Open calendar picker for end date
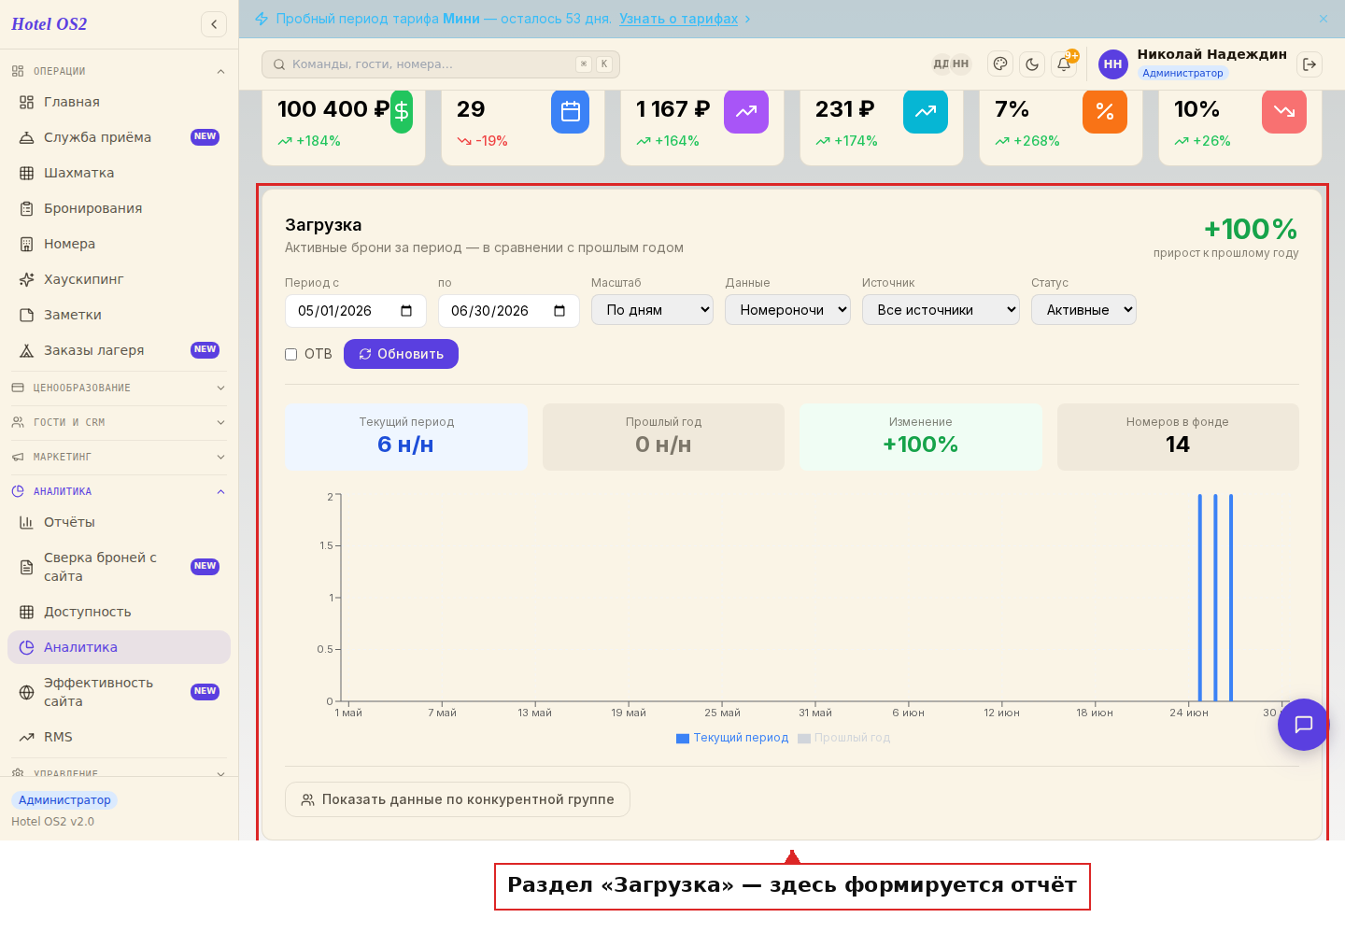The width and height of the screenshot is (1345, 932). pyautogui.click(x=559, y=311)
